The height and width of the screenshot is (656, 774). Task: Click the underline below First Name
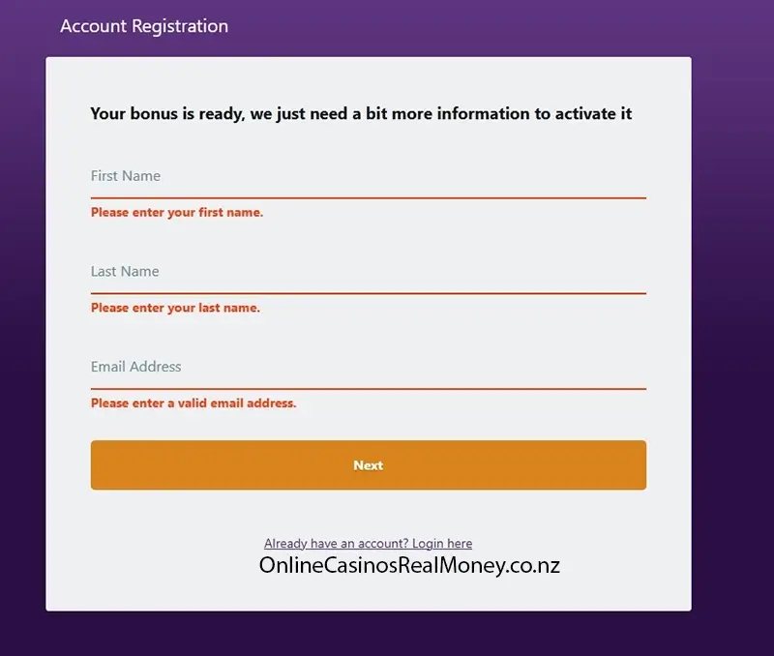pyautogui.click(x=368, y=194)
